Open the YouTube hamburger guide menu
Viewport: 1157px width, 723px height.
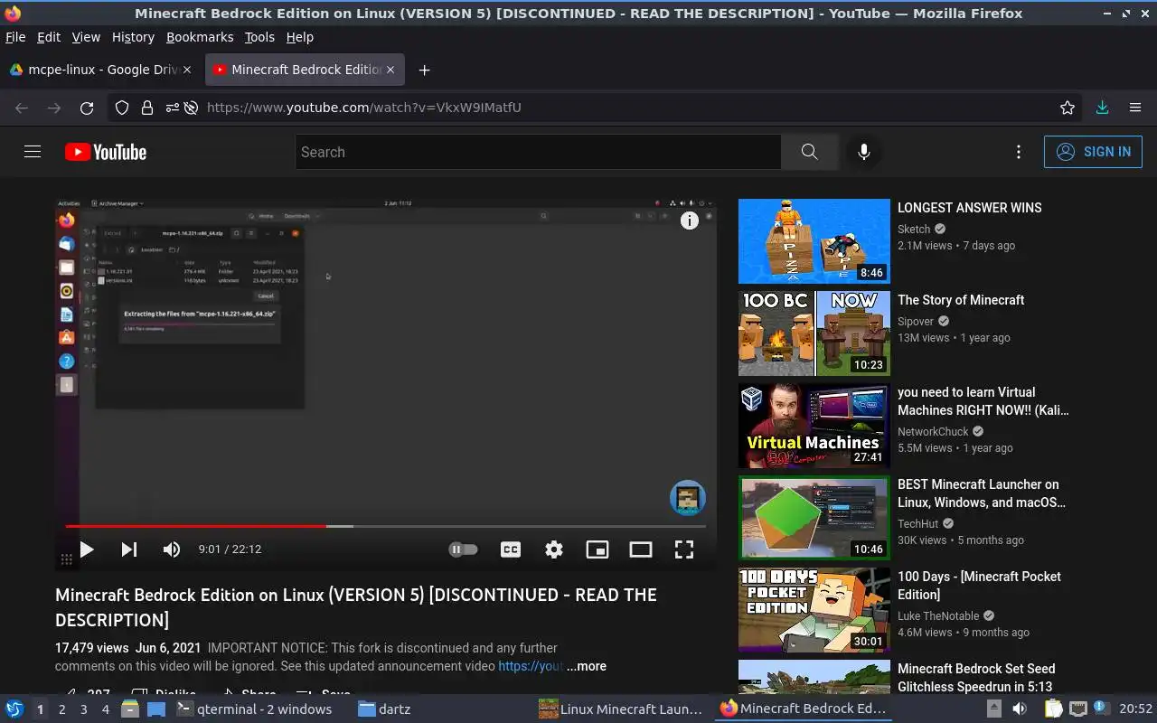[33, 152]
